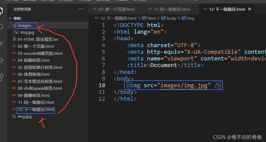Close the 12-下一级路径.html tab
This screenshot has width=266, height=142.
pyautogui.click(x=249, y=9)
